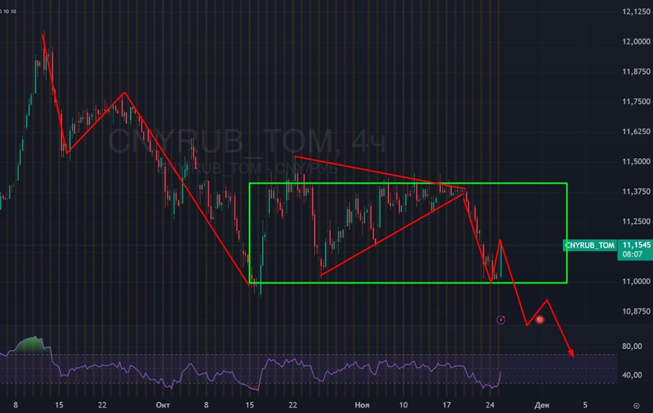
Task: Click date 17 on the time axis
Action: pos(447,405)
